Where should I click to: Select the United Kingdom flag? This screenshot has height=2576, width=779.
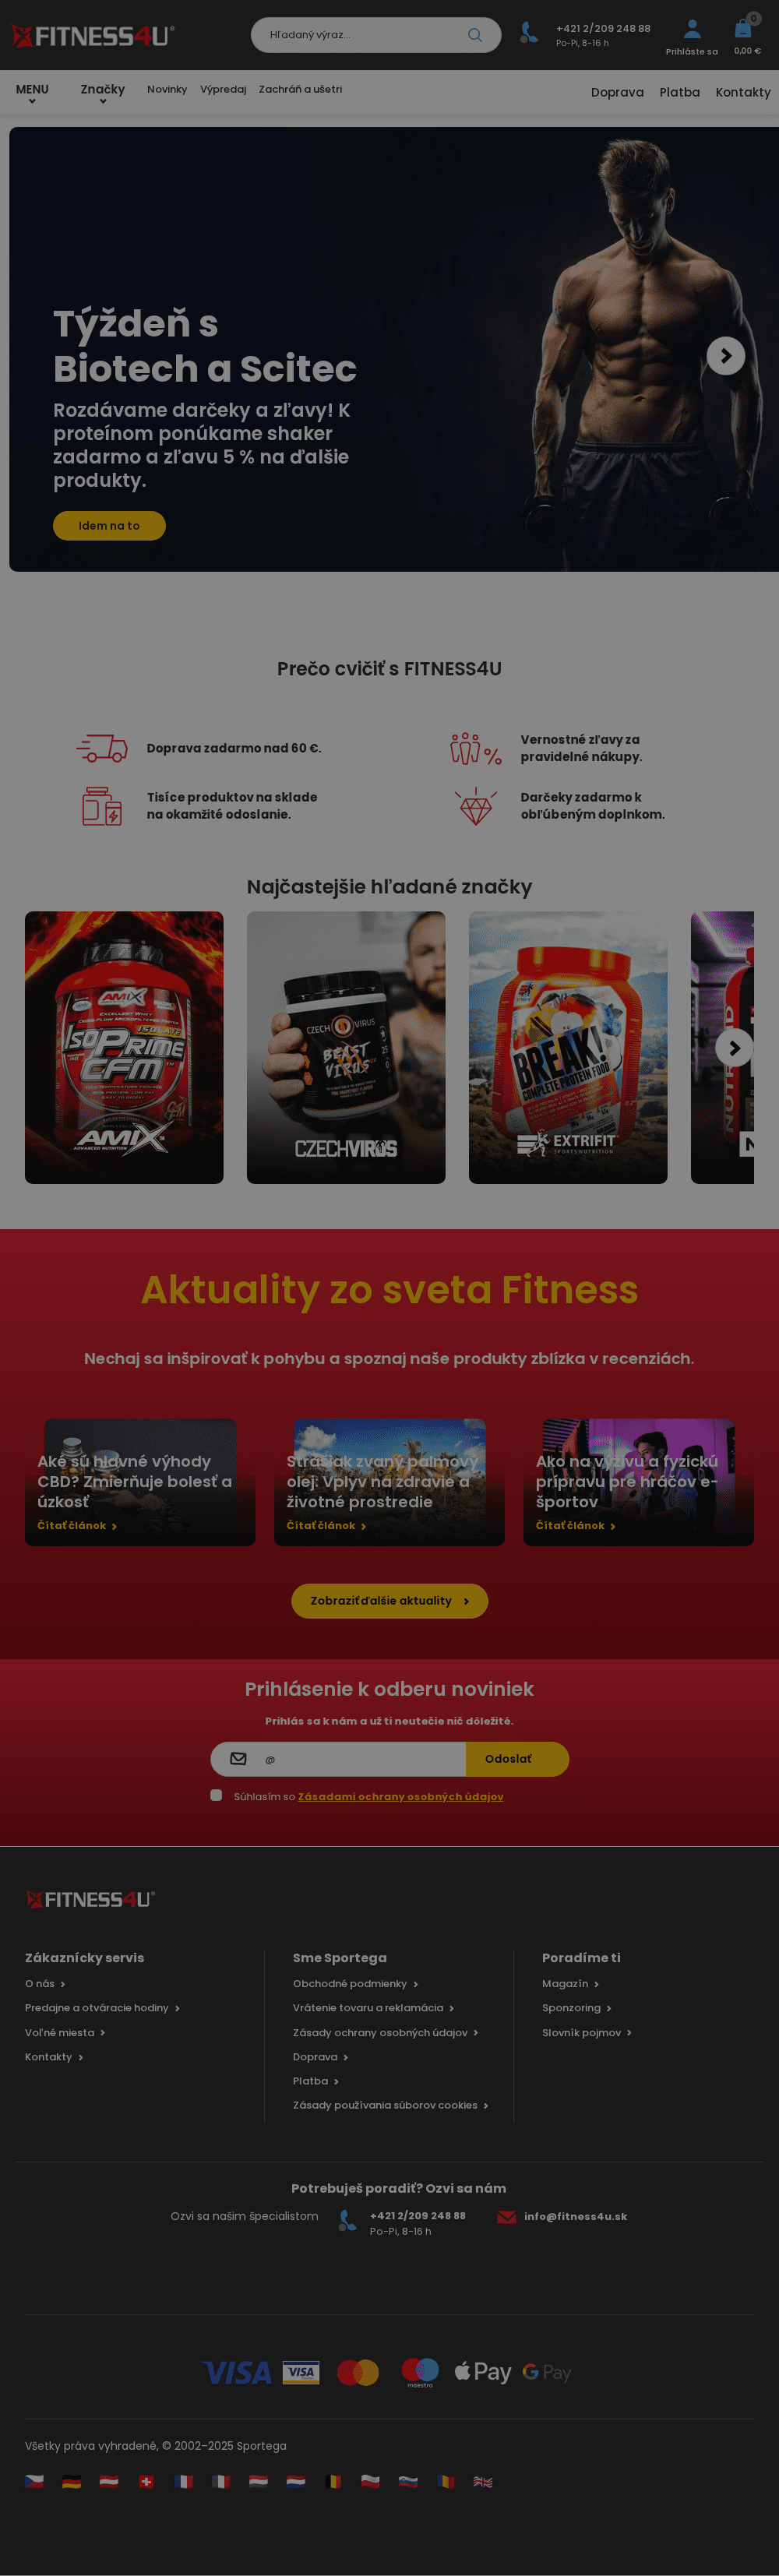[483, 2481]
